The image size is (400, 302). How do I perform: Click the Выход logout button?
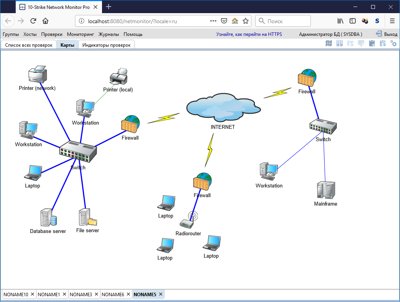387,34
